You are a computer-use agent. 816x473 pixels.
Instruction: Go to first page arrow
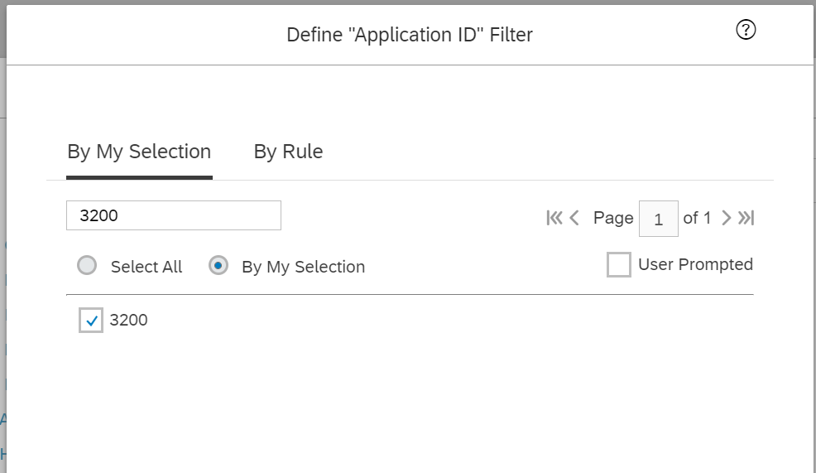pyautogui.click(x=554, y=218)
